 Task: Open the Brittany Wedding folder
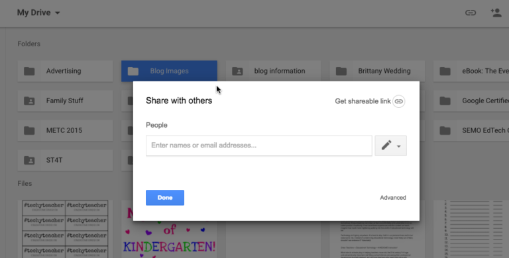[x=377, y=71]
